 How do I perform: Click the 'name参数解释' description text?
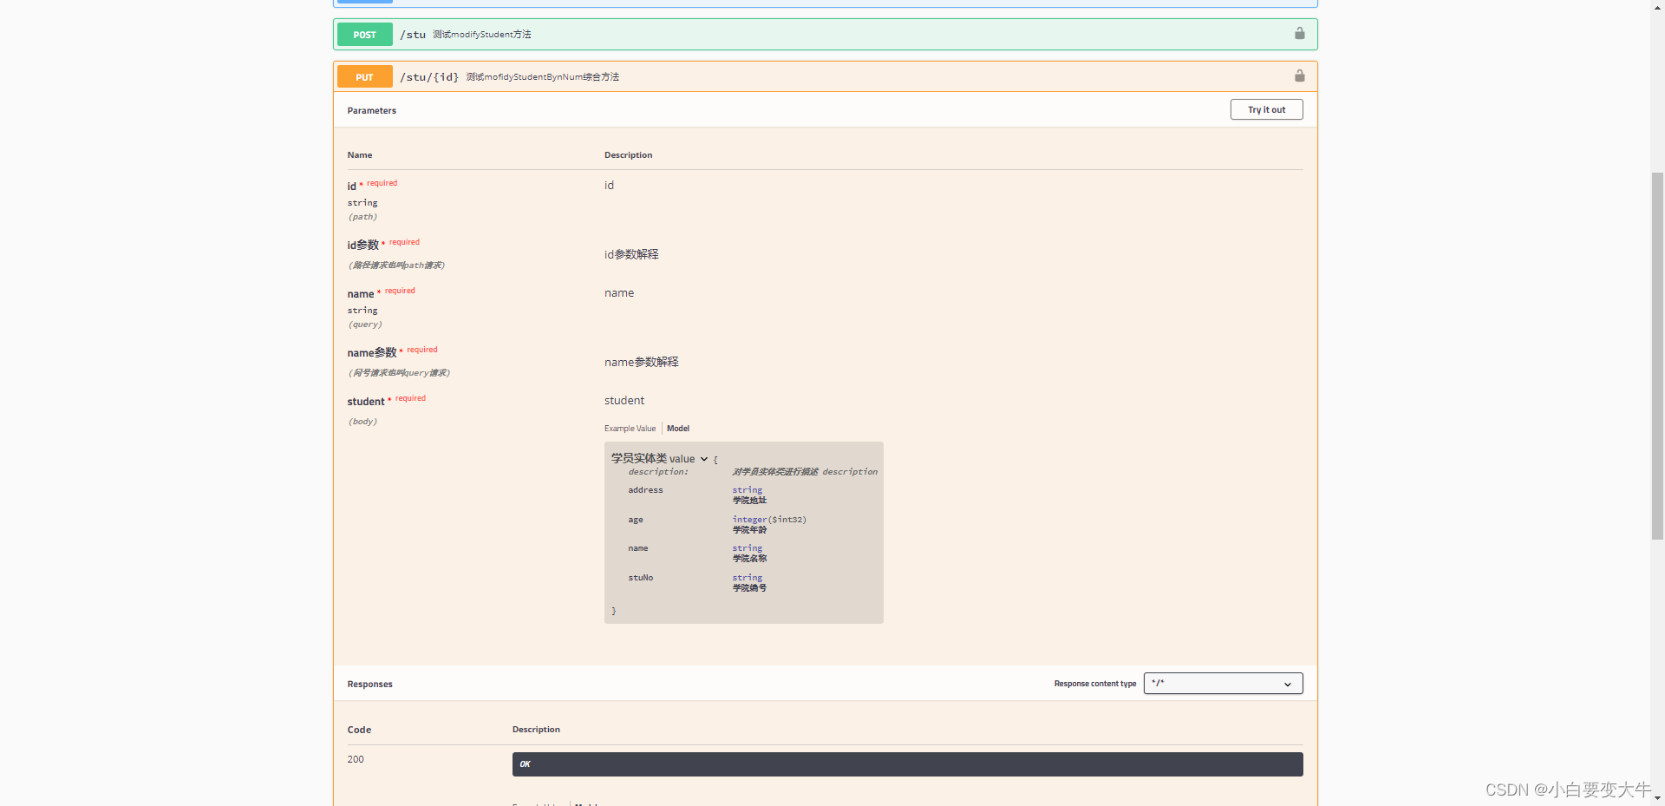(x=641, y=362)
